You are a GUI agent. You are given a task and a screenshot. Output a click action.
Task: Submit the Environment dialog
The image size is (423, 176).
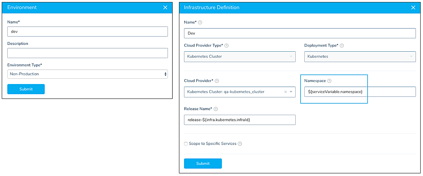[x=26, y=89]
